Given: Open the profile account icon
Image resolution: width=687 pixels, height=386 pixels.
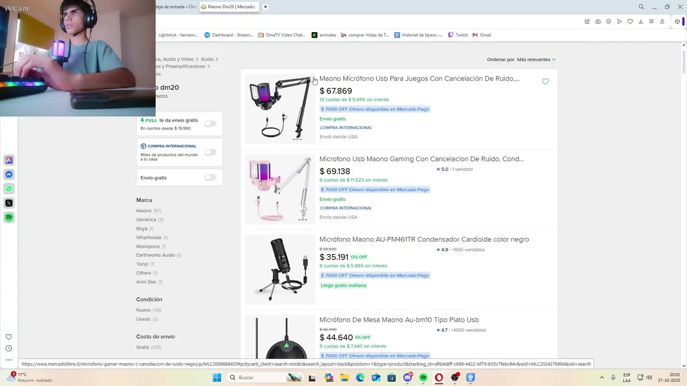Looking at the screenshot, I should click(x=662, y=21).
